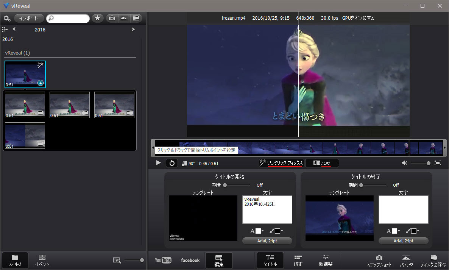Adjust the start title 期間 duration slider

coord(237,185)
